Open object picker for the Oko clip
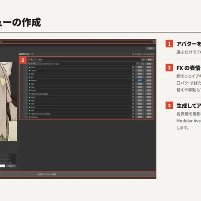Viewport: 201px width, 201px height. tap(133, 87)
